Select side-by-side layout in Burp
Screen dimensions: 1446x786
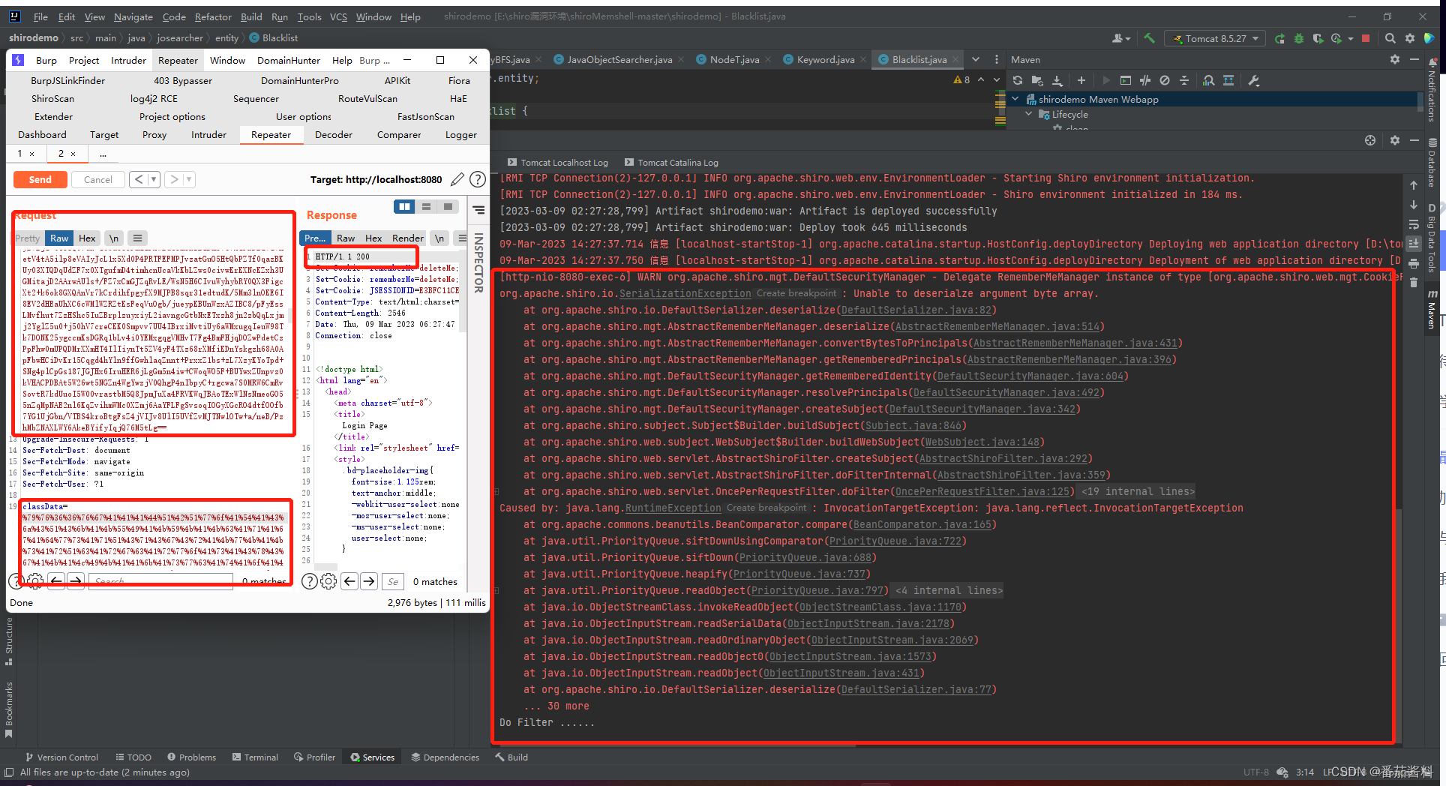point(404,207)
